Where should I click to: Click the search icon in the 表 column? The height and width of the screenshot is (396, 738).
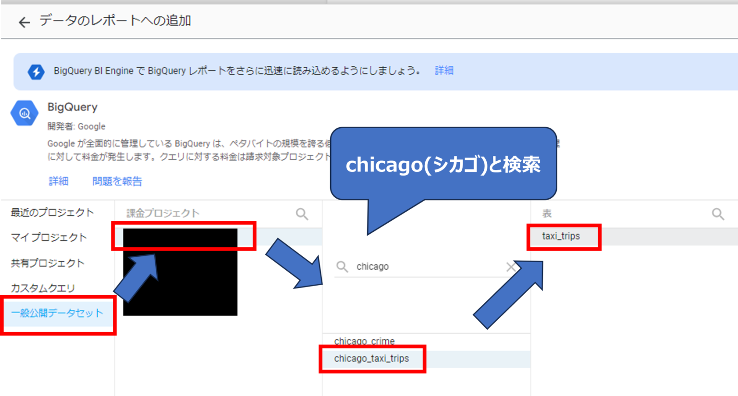coord(718,214)
